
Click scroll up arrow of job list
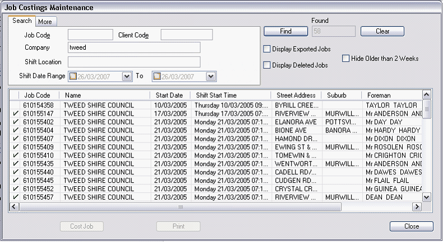pos(426,95)
